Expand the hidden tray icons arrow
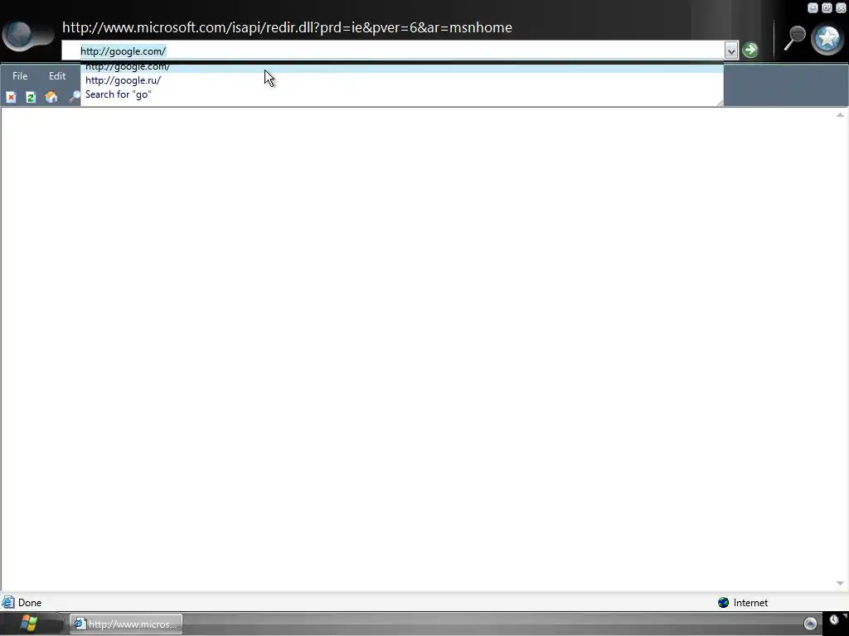This screenshot has height=636, width=849. [810, 624]
